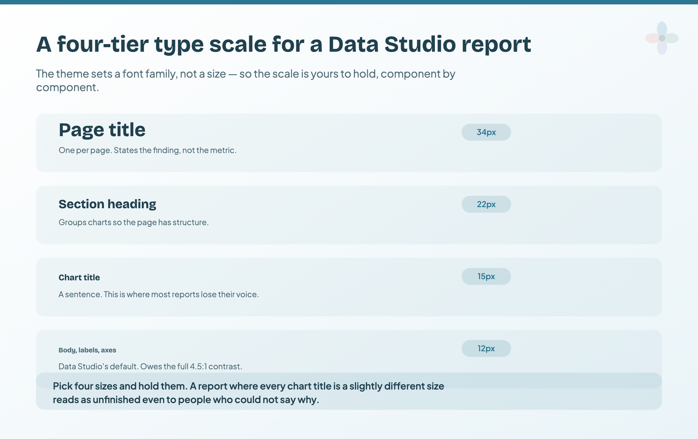Click the subtitle starting 'The theme sets a font family'
This screenshot has height=439, width=698.
(x=246, y=80)
